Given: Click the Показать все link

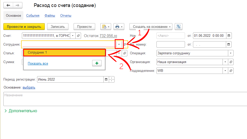Looking at the screenshot, I should 38,64.
